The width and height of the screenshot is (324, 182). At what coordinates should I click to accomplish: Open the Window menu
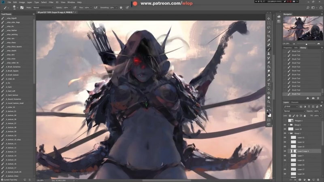click(71, 2)
